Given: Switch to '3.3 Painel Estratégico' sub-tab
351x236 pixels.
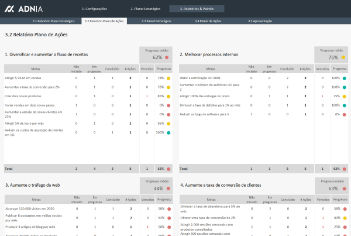Looking at the screenshot, I should point(156,20).
